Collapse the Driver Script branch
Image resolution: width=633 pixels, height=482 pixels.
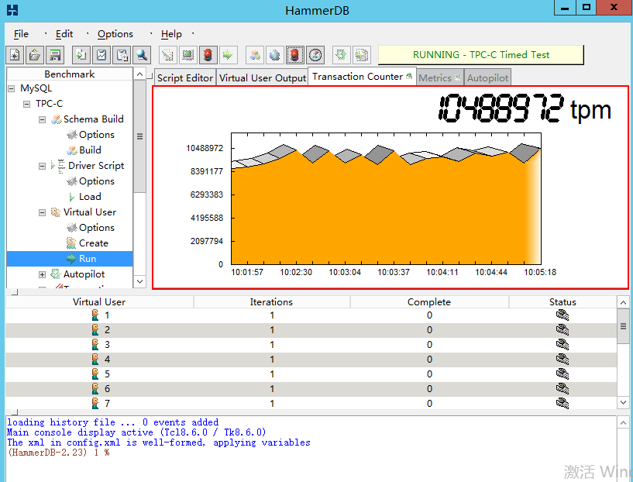coord(41,165)
